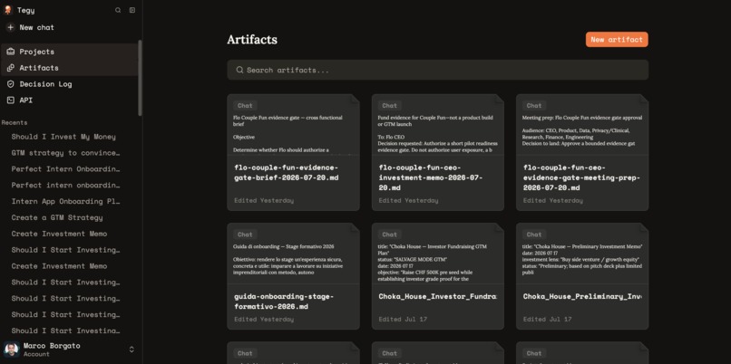
Task: Click Chat tag on evidence-gate-brief card
Action: (245, 106)
